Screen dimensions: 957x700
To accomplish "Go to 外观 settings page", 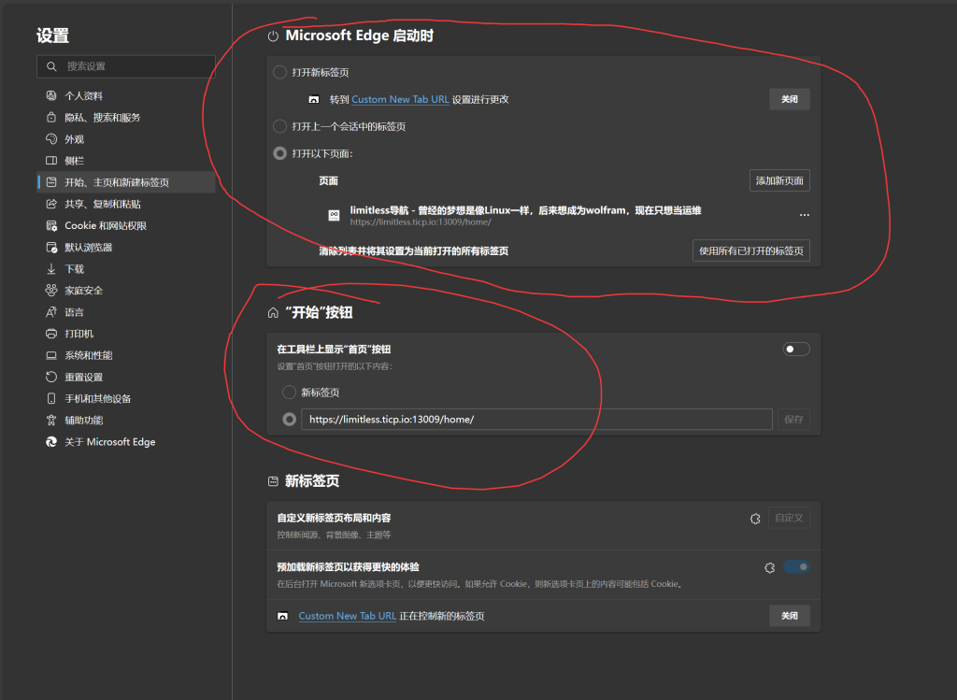I will pyautogui.click(x=126, y=139).
